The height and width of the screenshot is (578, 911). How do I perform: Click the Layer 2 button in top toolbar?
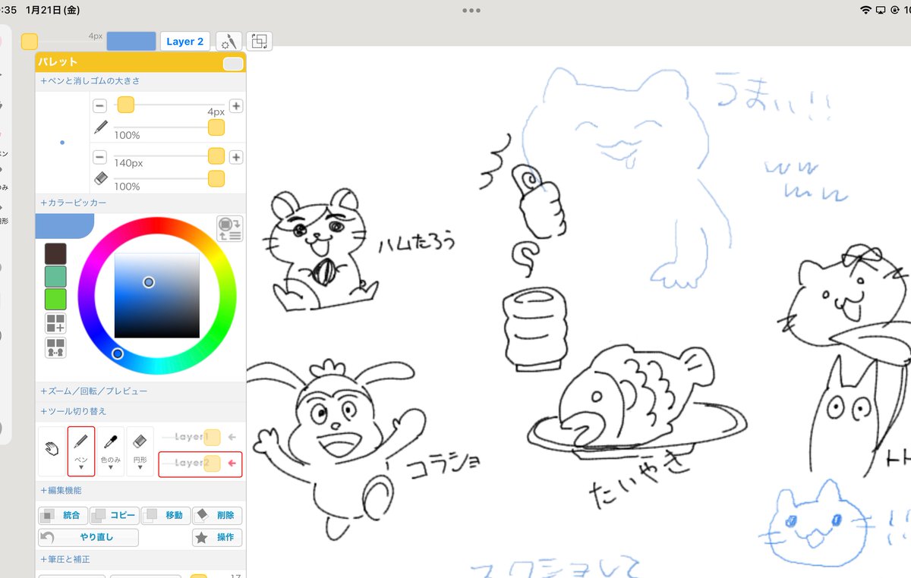coord(184,42)
